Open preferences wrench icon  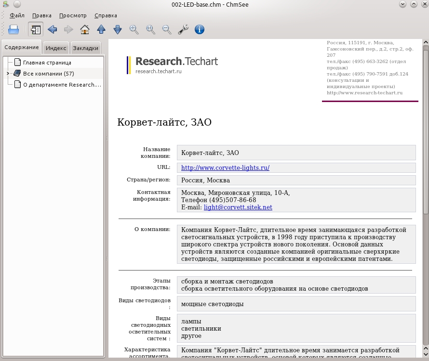[x=183, y=29]
